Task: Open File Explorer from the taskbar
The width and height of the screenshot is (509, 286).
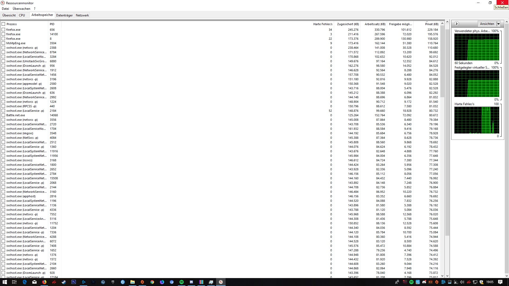Action: 133,282
